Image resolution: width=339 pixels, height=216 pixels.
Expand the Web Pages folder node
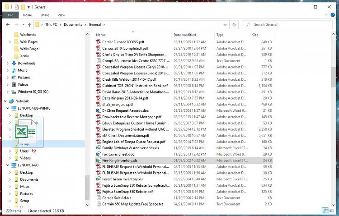click(x=10, y=42)
